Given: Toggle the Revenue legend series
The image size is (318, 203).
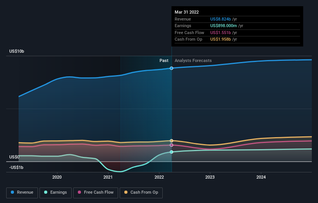Looking at the screenshot, I should point(22,193).
